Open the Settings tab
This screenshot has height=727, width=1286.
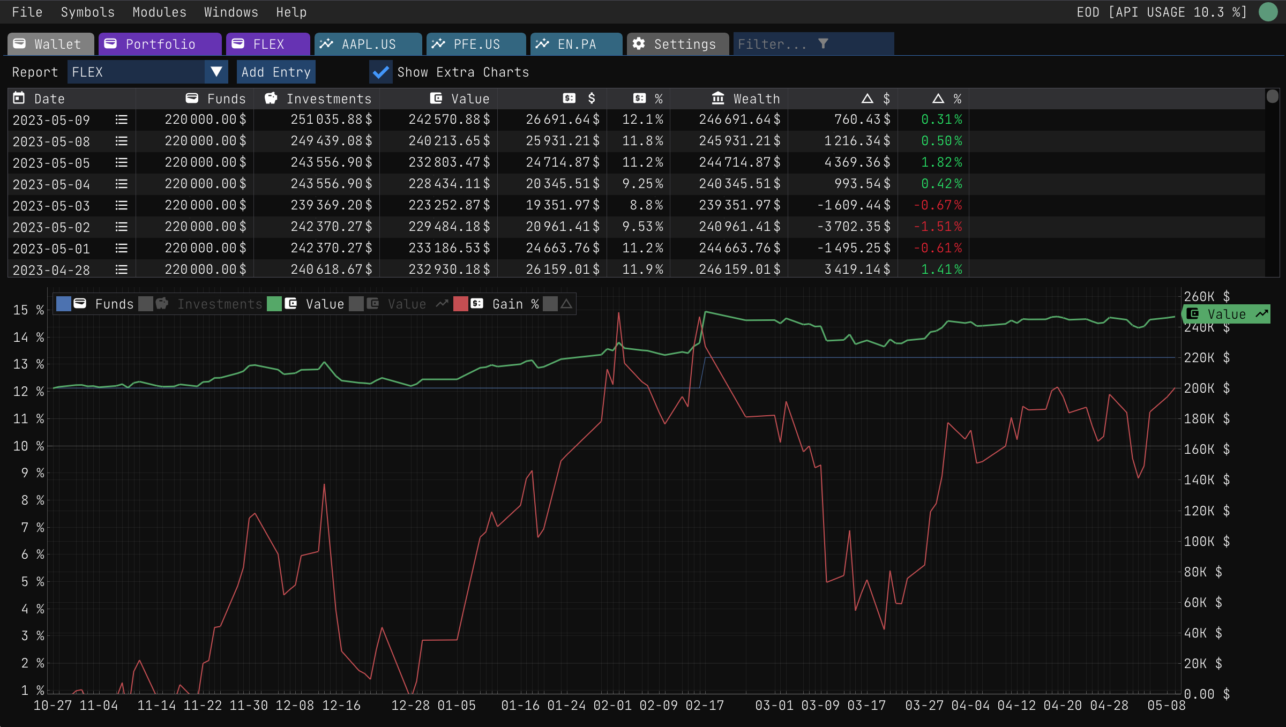click(x=678, y=44)
